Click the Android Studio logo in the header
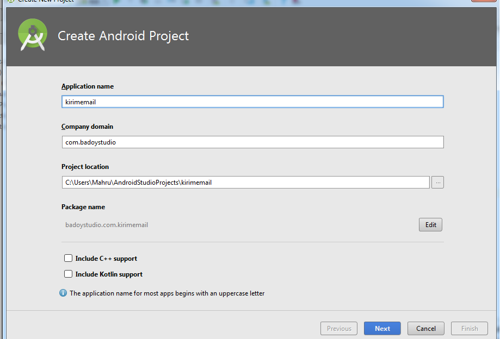 pyautogui.click(x=33, y=35)
